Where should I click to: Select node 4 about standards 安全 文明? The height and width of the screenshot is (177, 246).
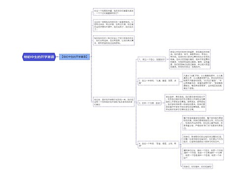(158, 145)
